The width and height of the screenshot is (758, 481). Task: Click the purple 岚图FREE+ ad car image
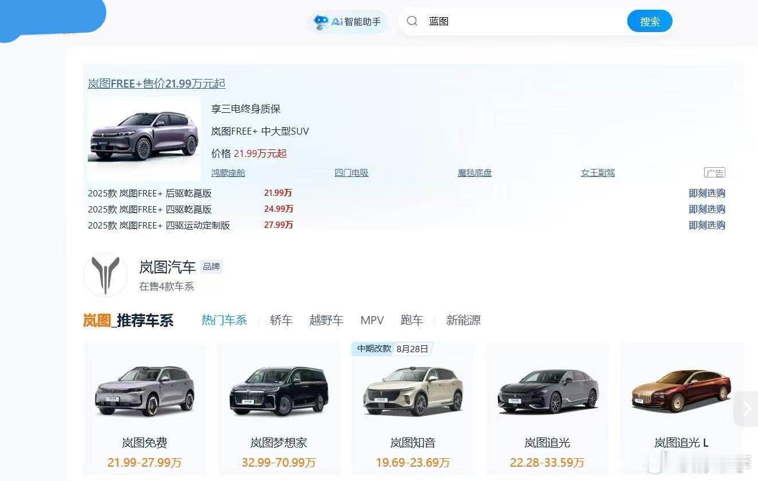144,139
